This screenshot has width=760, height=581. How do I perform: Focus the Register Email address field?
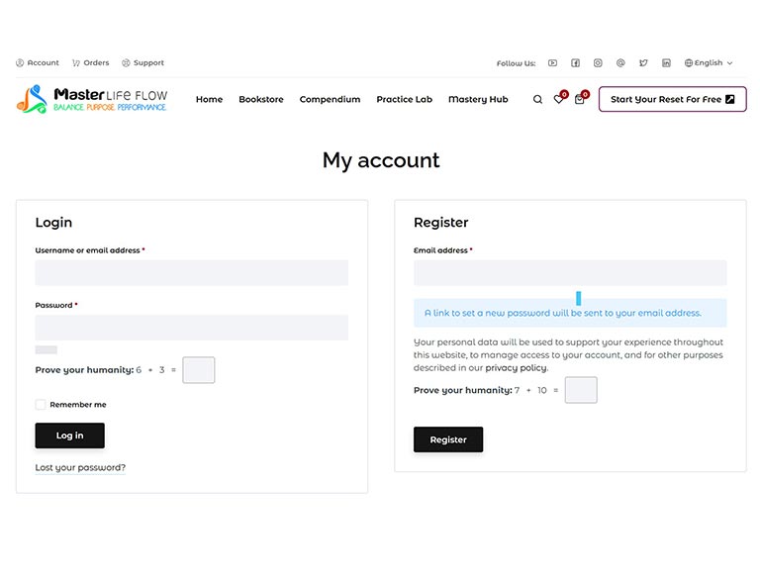570,272
